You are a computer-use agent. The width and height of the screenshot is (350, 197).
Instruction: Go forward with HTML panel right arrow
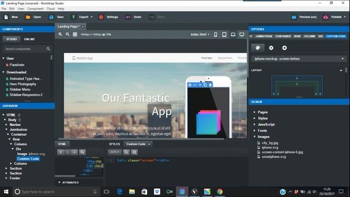pos(67,152)
